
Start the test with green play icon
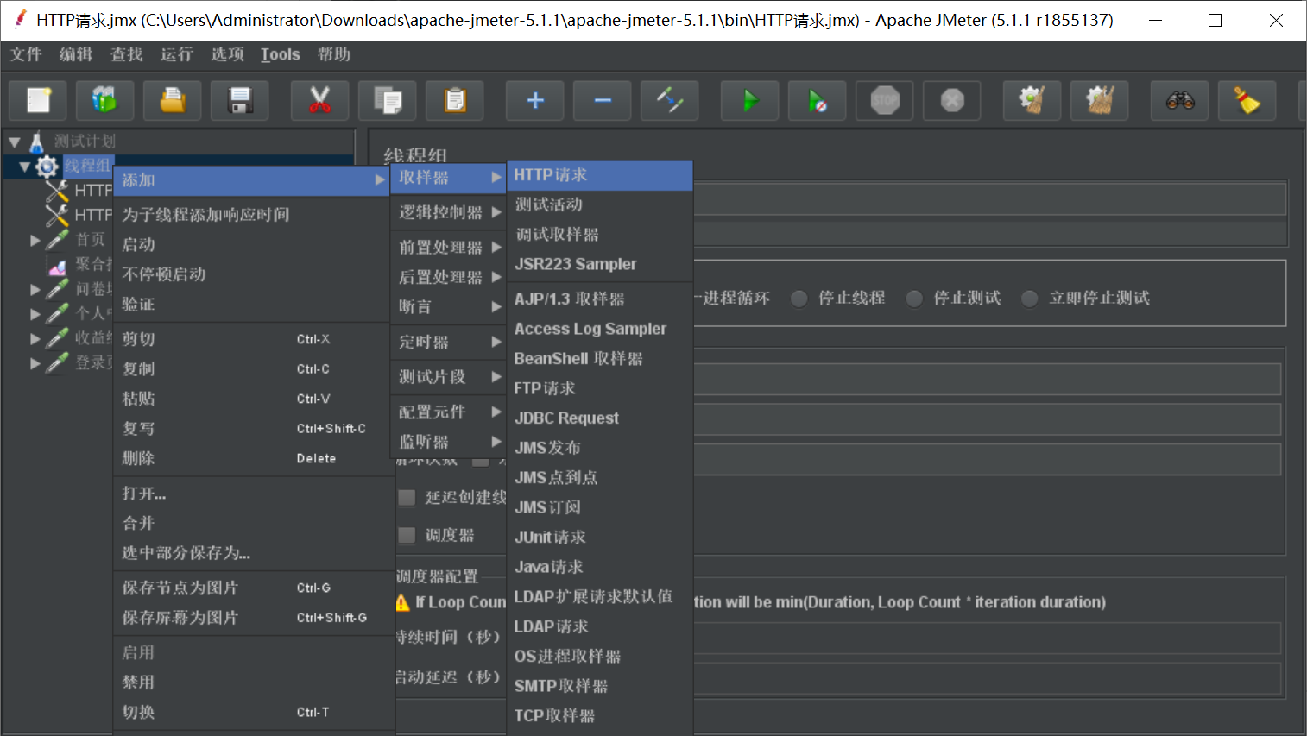point(750,101)
